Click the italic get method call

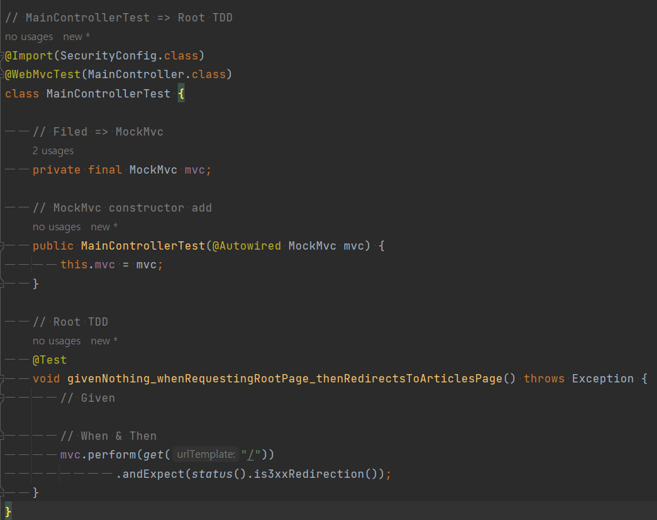153,455
